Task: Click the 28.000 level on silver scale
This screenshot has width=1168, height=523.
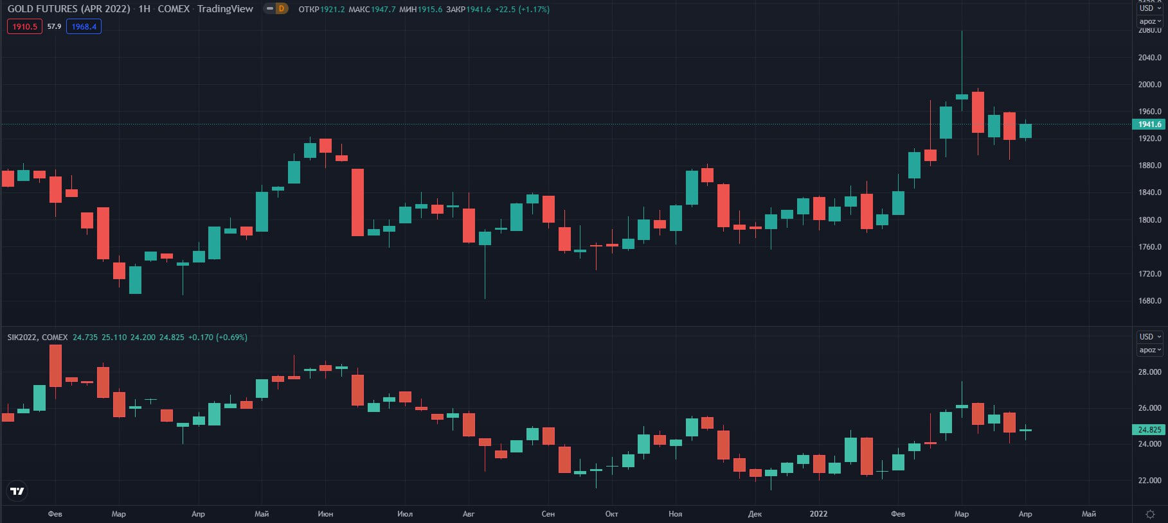Action: 1149,372
